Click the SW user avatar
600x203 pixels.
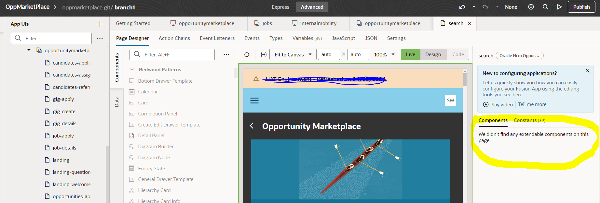click(x=450, y=101)
